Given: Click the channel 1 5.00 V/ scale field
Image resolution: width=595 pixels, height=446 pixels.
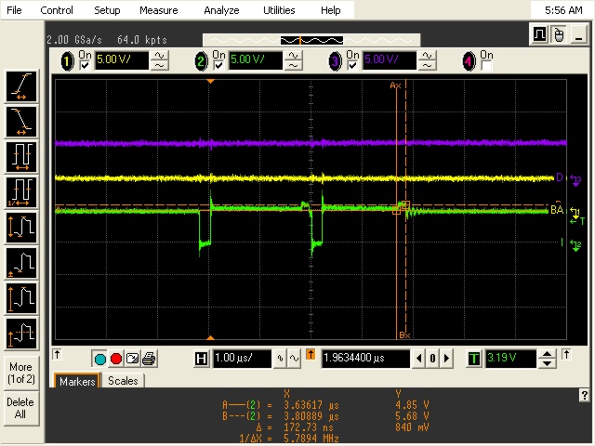Looking at the screenshot, I should pos(122,60).
